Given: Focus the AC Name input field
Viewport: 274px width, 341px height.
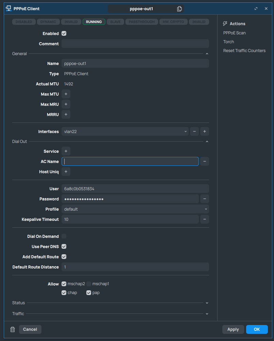Looking at the screenshot, I should pos(130,161).
